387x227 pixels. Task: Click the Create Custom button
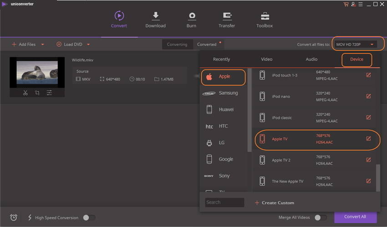[x=274, y=203]
